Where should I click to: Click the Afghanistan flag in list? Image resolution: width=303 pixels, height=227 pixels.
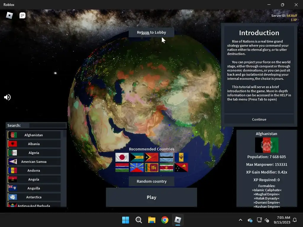pyautogui.click(x=12, y=135)
